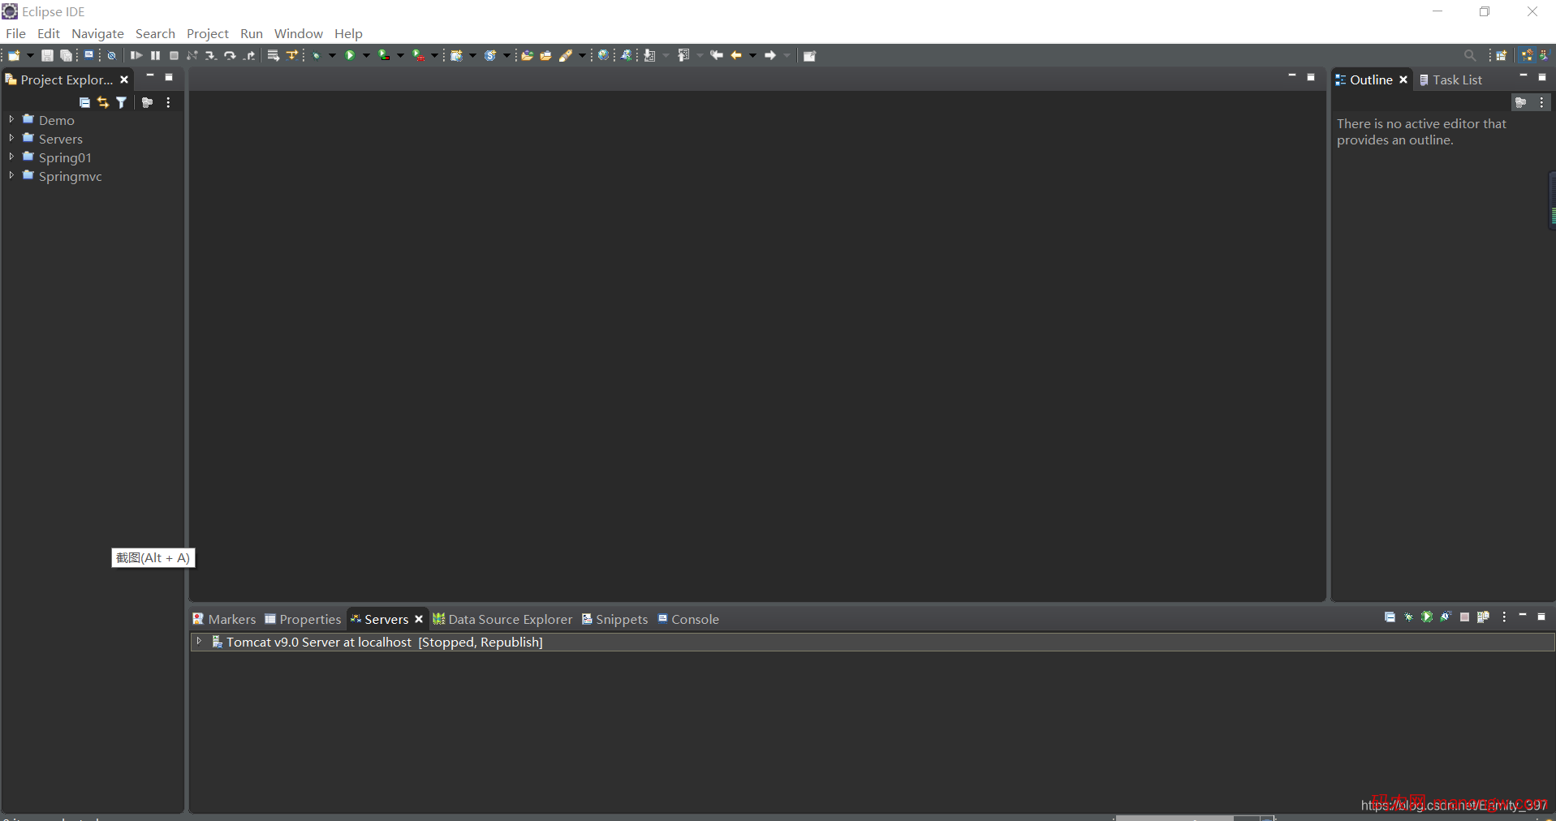The width and height of the screenshot is (1556, 821).
Task: Switch to the Console tab
Action: pyautogui.click(x=694, y=619)
